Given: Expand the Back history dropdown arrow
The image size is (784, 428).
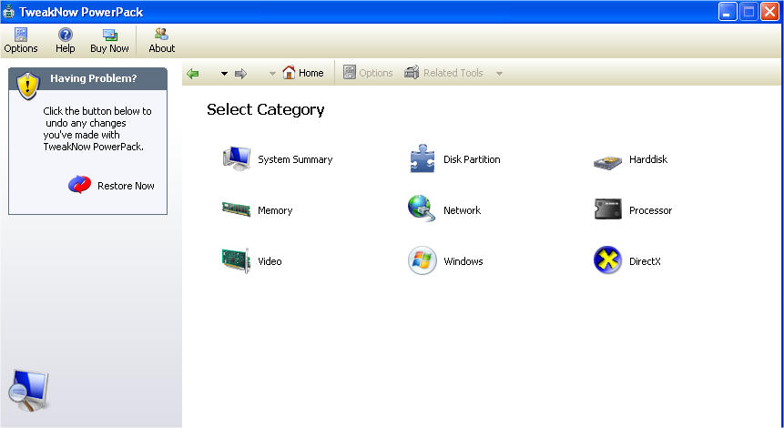Looking at the screenshot, I should click(225, 74).
